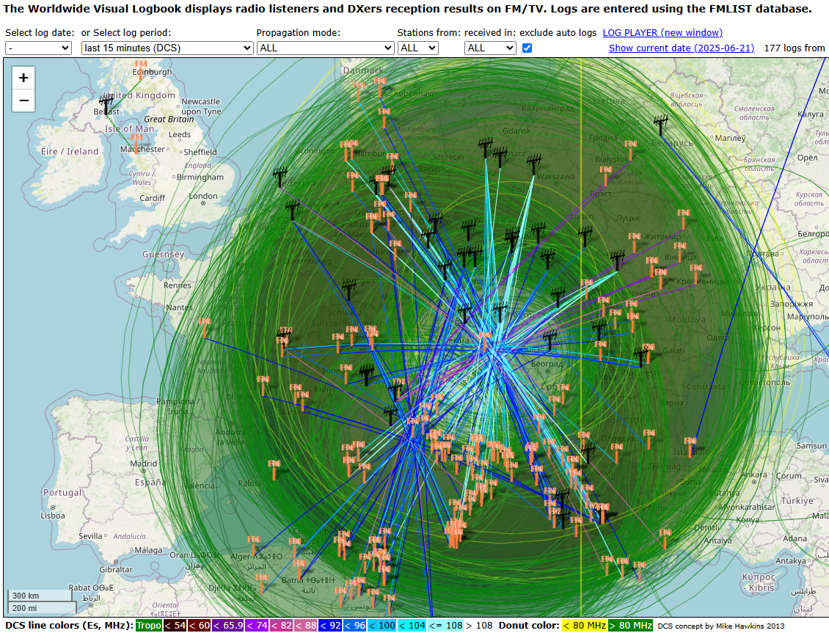Screen dimensions: 829x633
Task: Toggle the exclude auto logs checkbox
Action: [527, 48]
